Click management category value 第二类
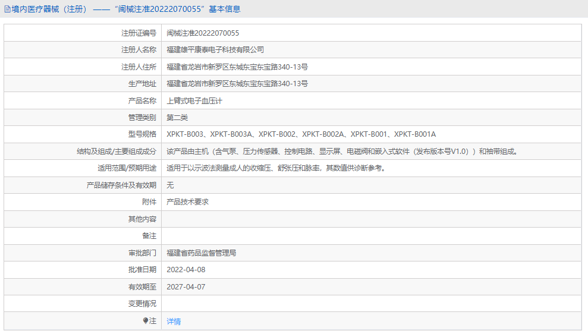The height and width of the screenshot is (334, 588). [x=177, y=118]
